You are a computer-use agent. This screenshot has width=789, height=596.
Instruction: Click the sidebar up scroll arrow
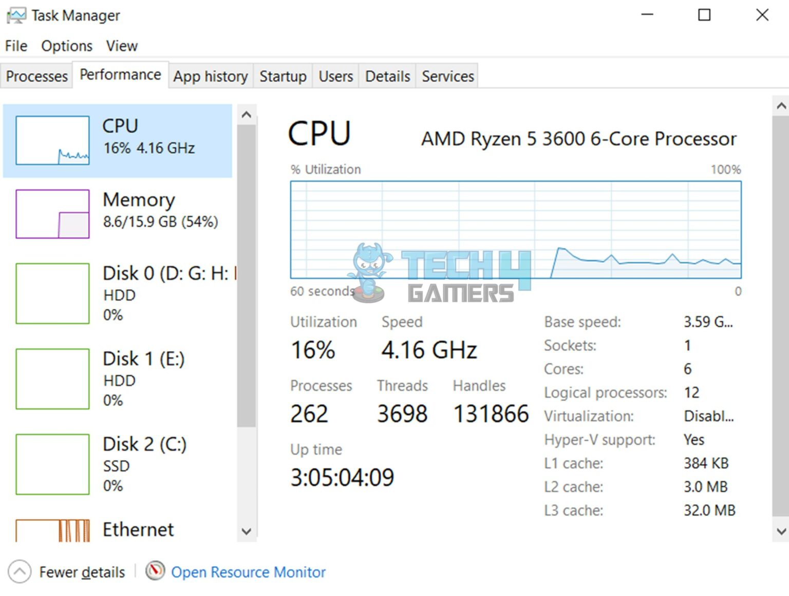point(246,113)
